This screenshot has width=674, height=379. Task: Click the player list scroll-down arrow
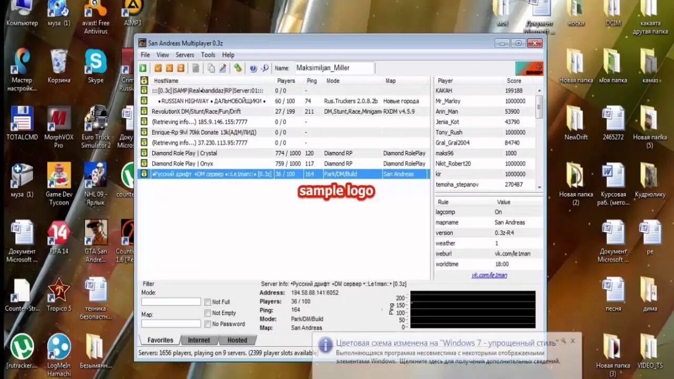539,187
